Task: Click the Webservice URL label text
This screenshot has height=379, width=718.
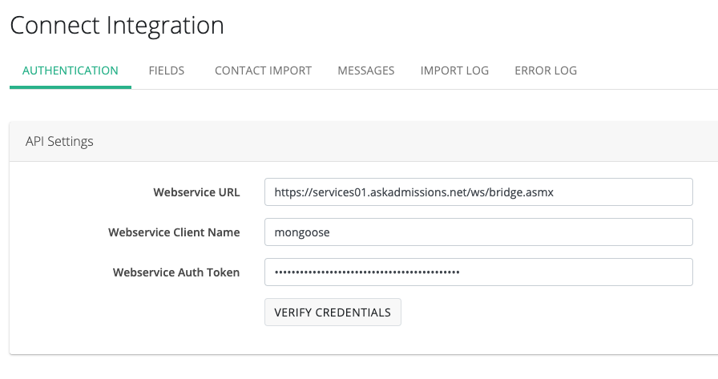Action: [196, 192]
